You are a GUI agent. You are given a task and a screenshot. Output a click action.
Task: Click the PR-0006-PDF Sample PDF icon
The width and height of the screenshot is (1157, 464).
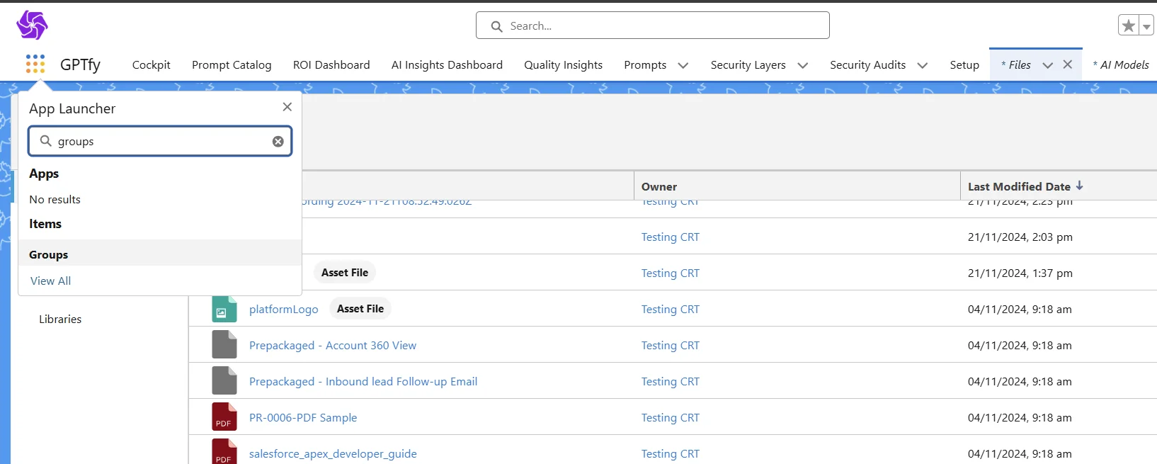point(224,417)
